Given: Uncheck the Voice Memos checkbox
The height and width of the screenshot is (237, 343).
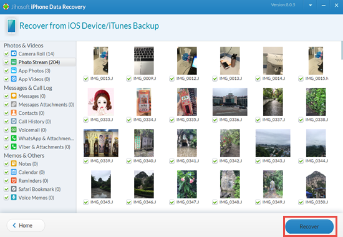Looking at the screenshot, I should 6,198.
